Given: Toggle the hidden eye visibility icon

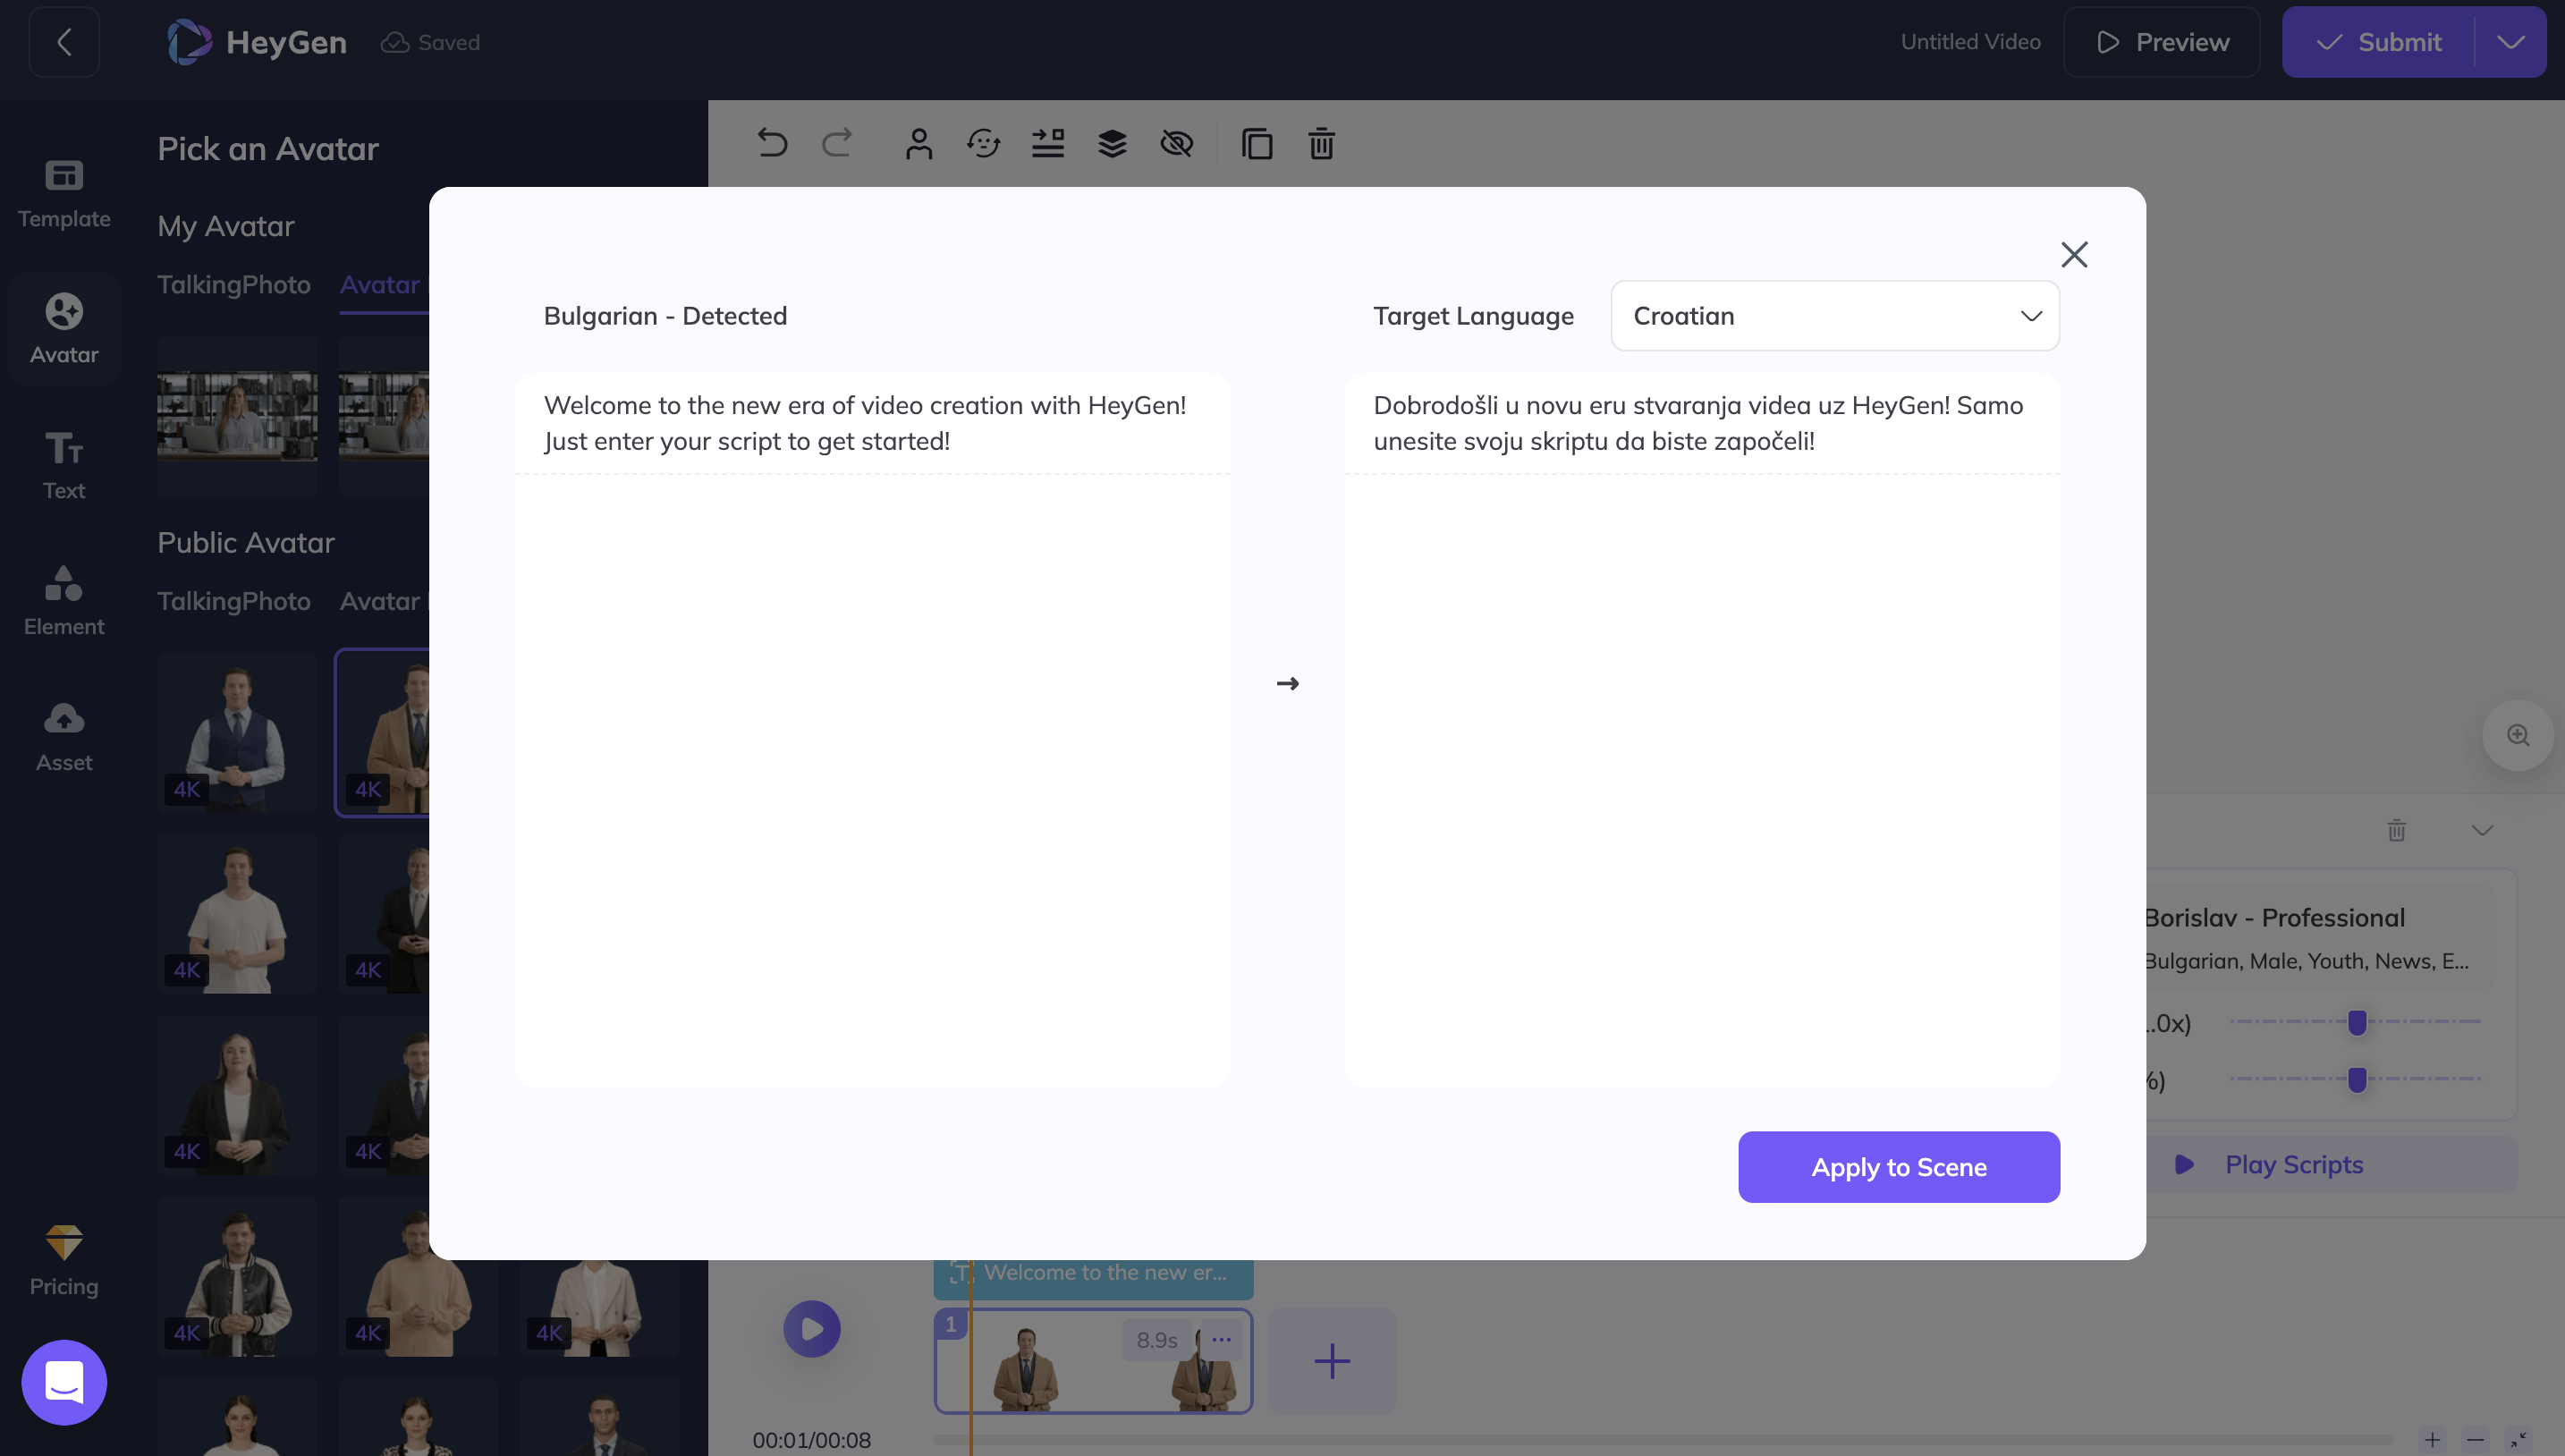Looking at the screenshot, I should 1176,144.
